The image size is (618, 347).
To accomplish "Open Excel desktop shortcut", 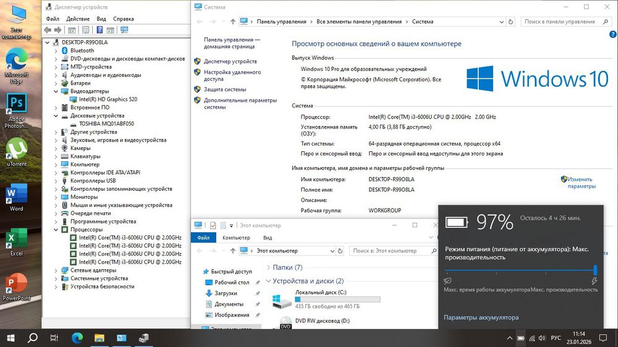I will tap(16, 242).
